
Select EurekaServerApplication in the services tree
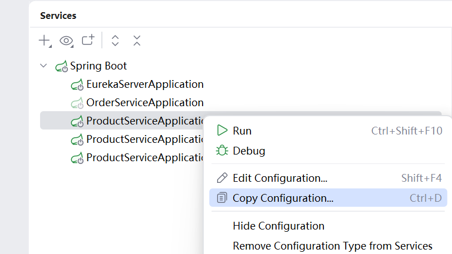tap(145, 84)
